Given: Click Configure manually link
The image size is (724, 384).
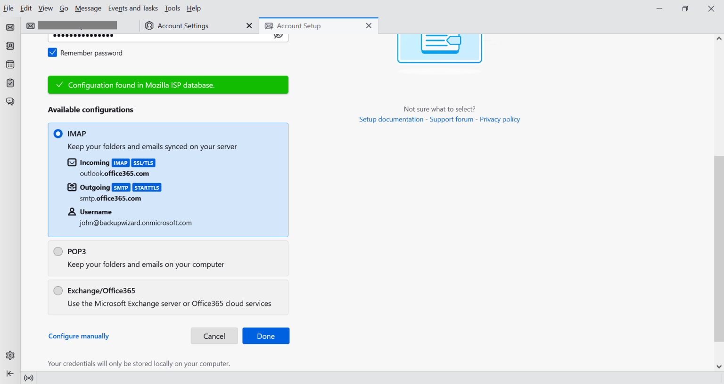Looking at the screenshot, I should point(79,336).
